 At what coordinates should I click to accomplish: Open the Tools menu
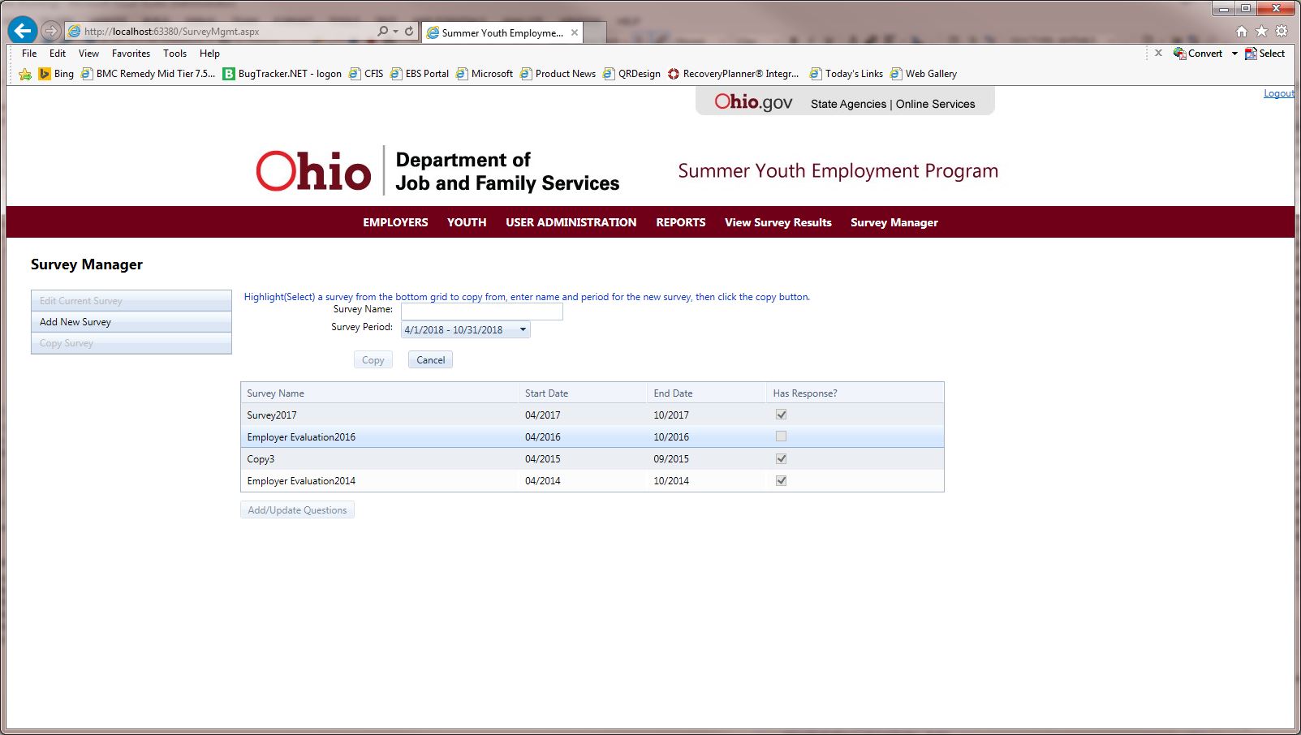tap(174, 54)
